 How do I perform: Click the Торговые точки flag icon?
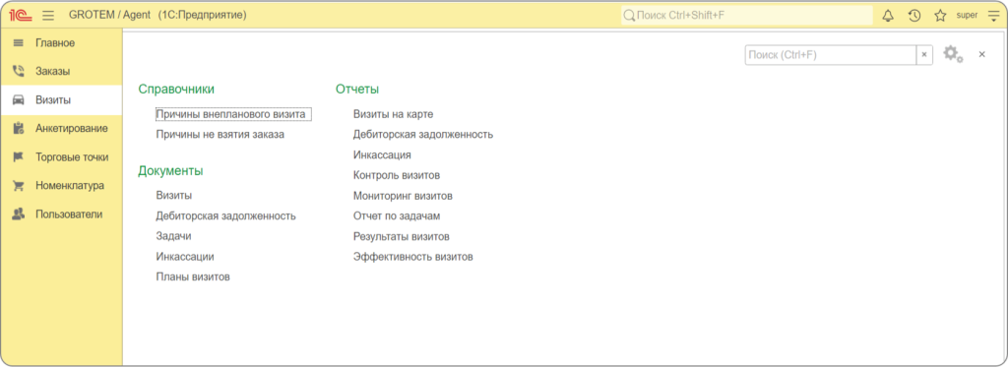[x=18, y=156]
